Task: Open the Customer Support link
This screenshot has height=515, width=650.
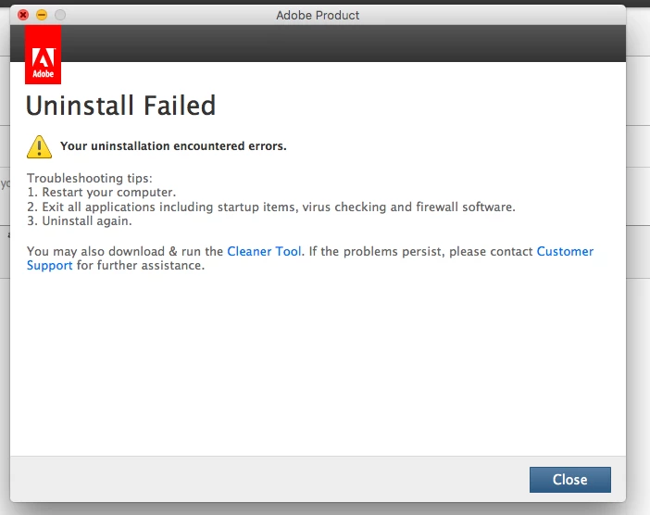Action: (x=565, y=251)
